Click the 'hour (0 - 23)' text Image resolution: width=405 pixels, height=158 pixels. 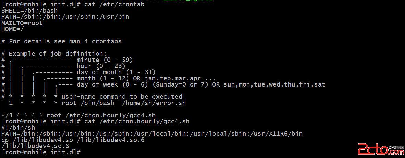point(101,66)
